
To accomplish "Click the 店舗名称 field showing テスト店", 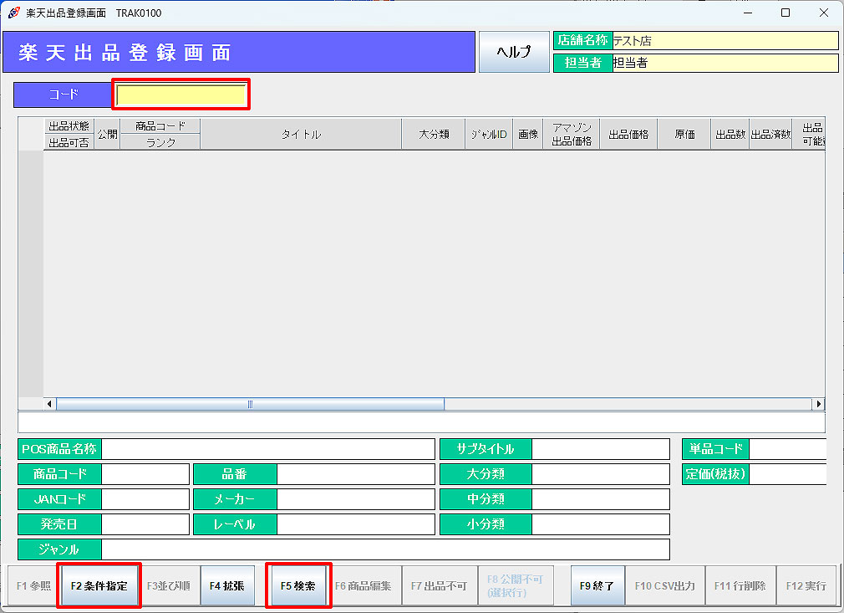I will (x=725, y=40).
